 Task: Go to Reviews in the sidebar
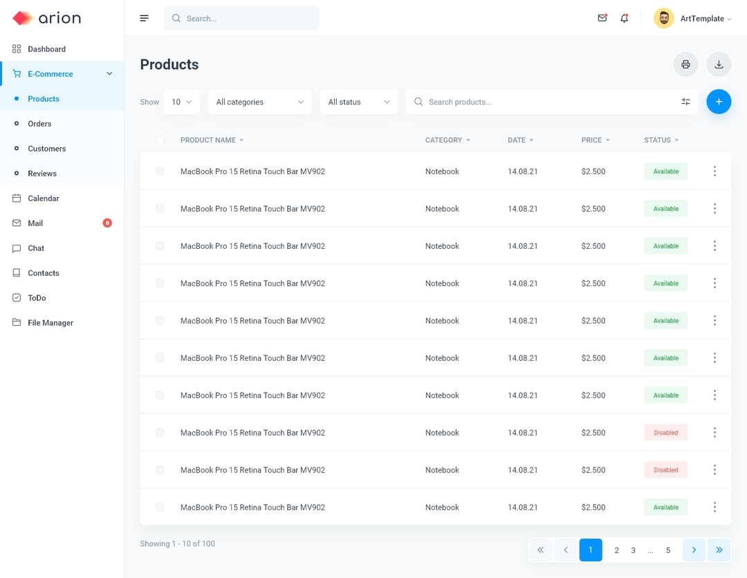pos(62,174)
